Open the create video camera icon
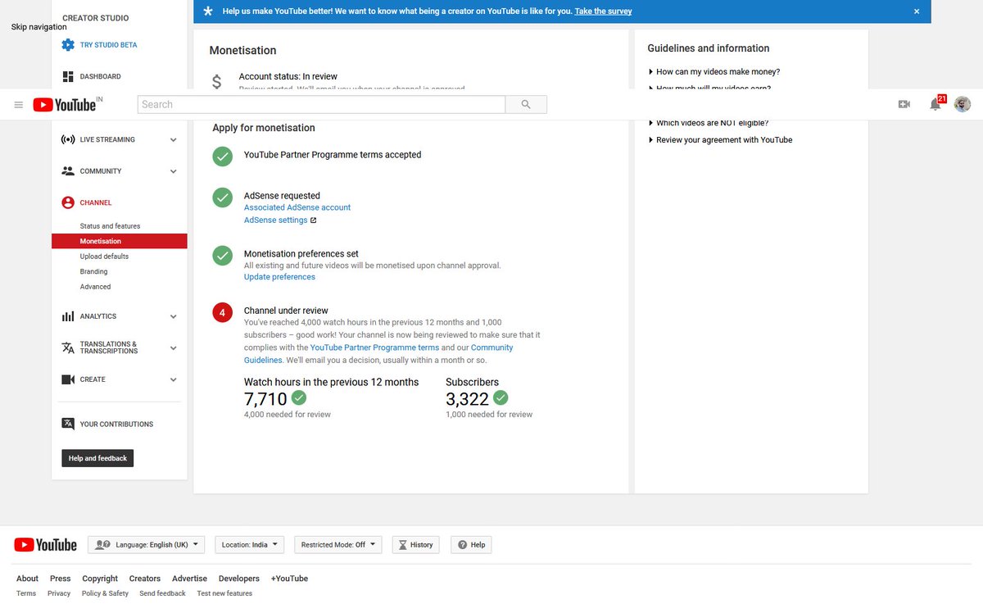 click(904, 104)
